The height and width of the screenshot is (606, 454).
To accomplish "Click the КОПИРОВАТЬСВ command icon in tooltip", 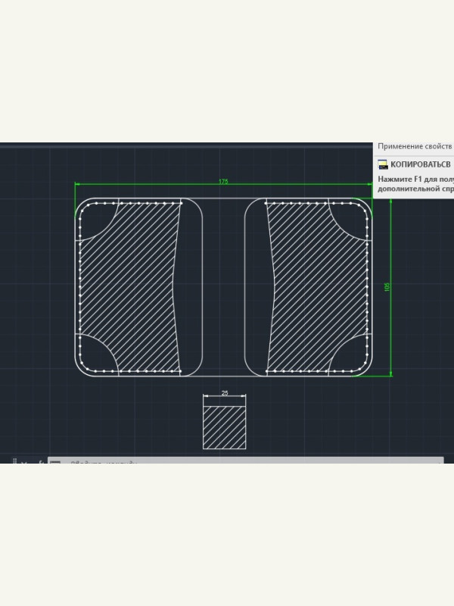I will (383, 164).
